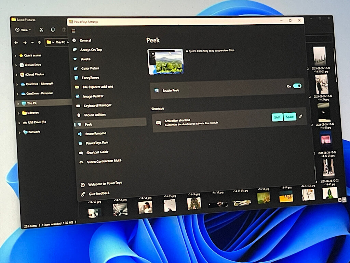Switch to large thumbnails view in status bar

click(x=345, y=200)
